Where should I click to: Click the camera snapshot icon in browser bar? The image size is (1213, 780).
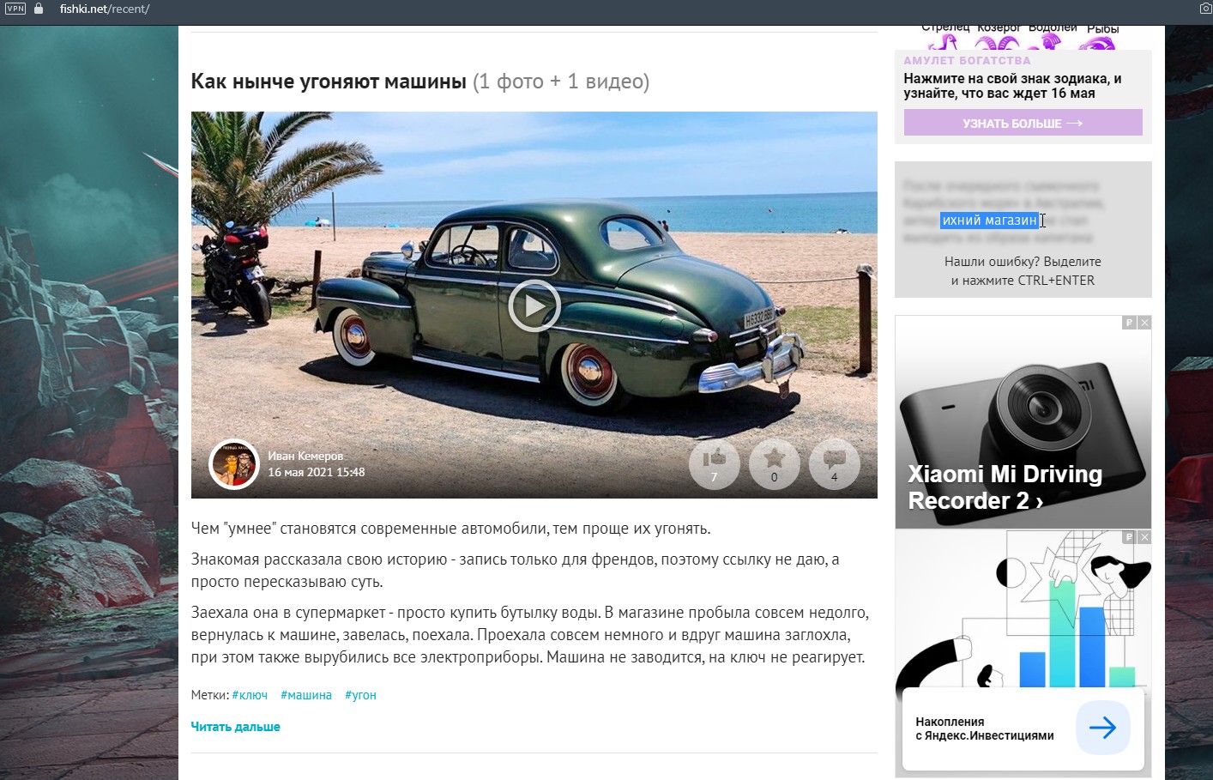click(1204, 9)
